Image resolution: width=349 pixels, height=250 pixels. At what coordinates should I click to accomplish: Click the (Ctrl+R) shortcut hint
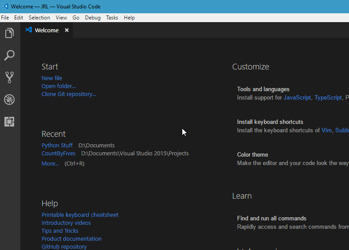pos(75,164)
